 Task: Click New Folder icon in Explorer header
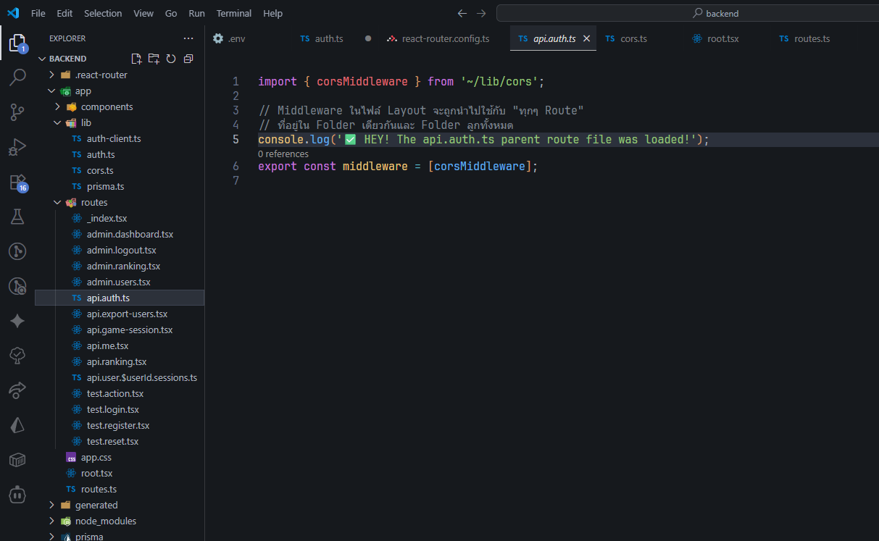point(154,59)
